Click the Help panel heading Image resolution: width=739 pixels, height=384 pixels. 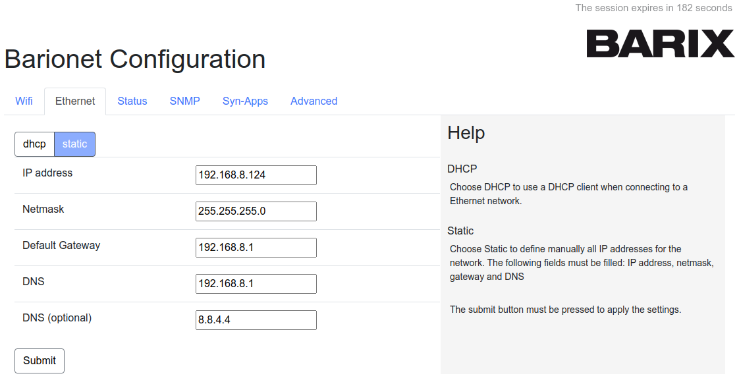coord(466,132)
